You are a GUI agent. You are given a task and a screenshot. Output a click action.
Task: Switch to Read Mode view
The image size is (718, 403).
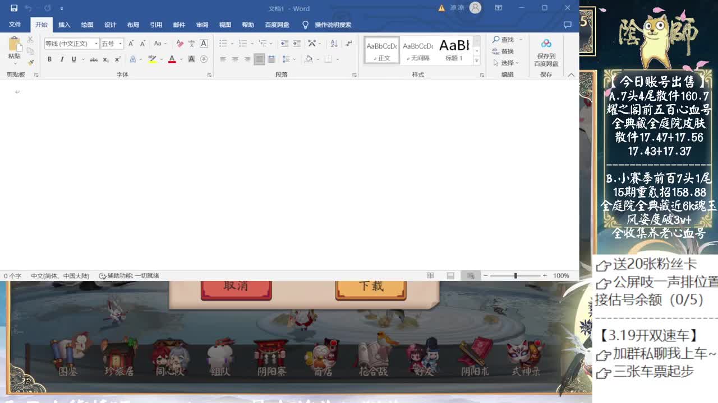(430, 275)
